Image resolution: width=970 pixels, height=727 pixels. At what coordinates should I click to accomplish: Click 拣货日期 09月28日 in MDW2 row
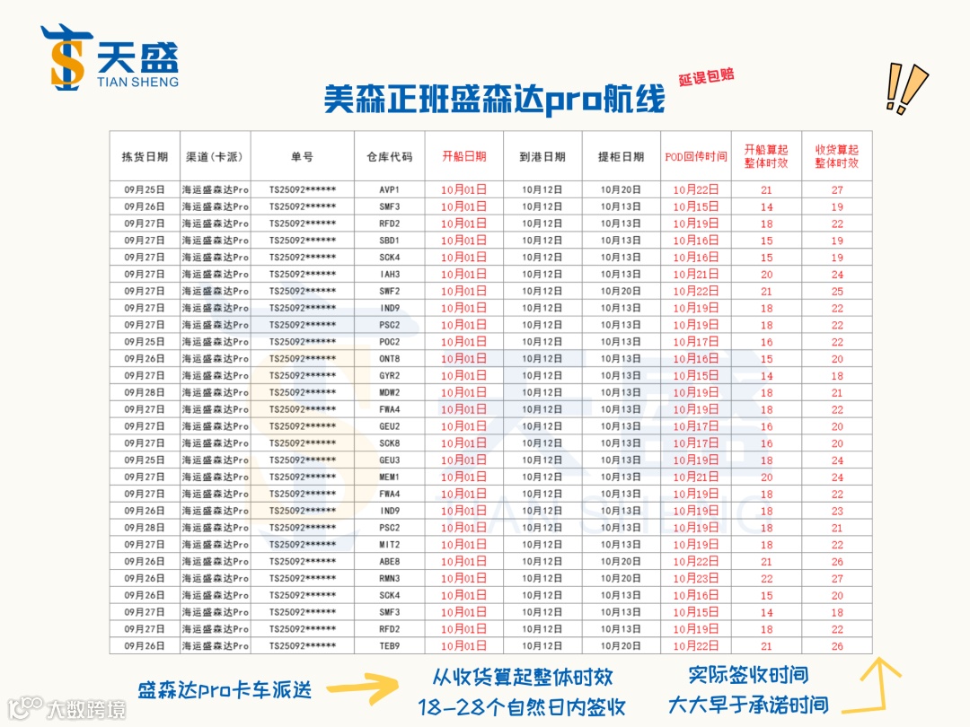click(144, 392)
